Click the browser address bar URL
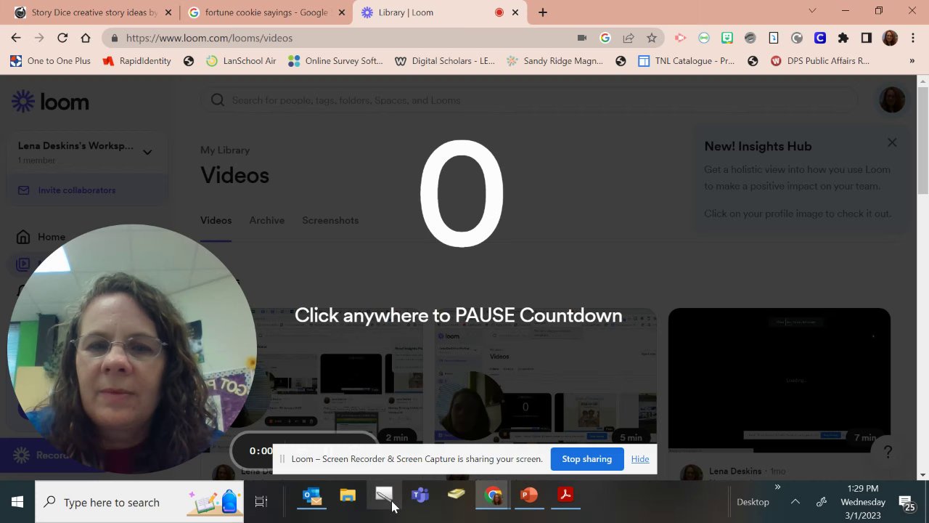 pos(209,38)
